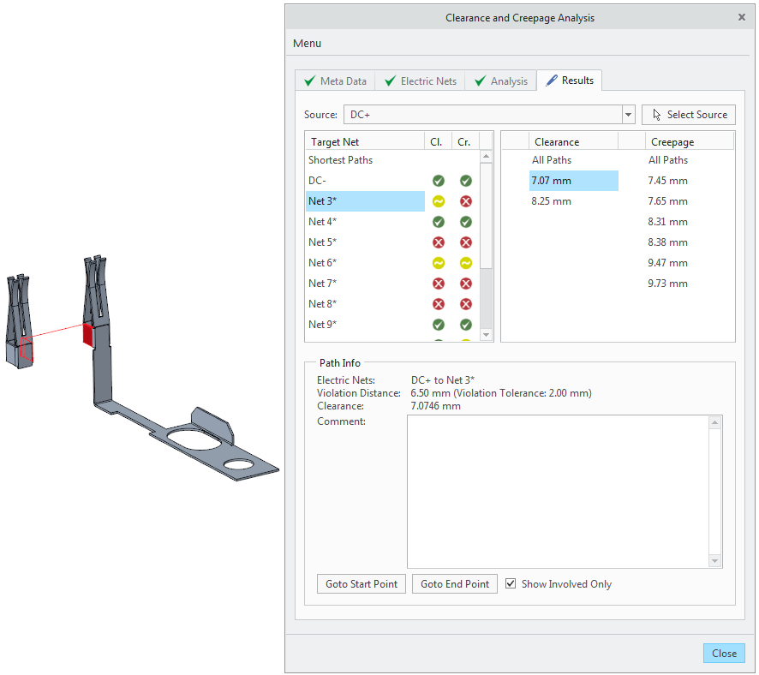The width and height of the screenshot is (759, 675).
Task: Switch to the Electric Nets tab
Action: pos(420,81)
